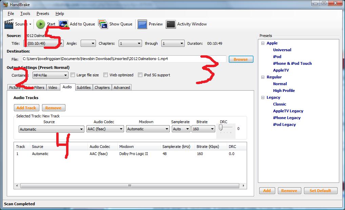This screenshot has width=345, height=210.
Task: Collapse the Apple presets group
Action: pos(263,43)
